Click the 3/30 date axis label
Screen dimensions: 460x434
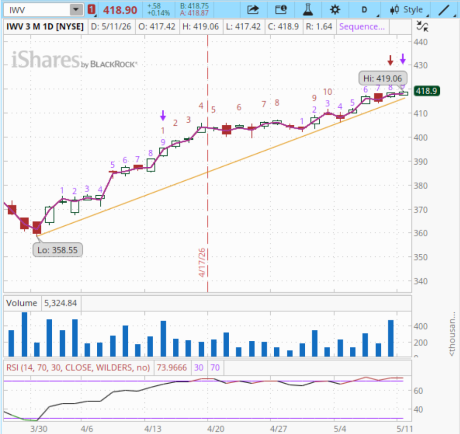39,429
